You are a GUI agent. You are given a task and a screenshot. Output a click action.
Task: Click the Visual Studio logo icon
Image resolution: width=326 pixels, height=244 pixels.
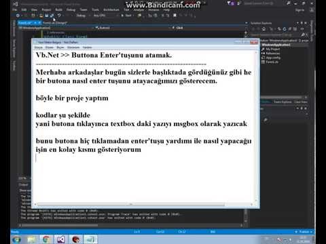click(x=16, y=4)
